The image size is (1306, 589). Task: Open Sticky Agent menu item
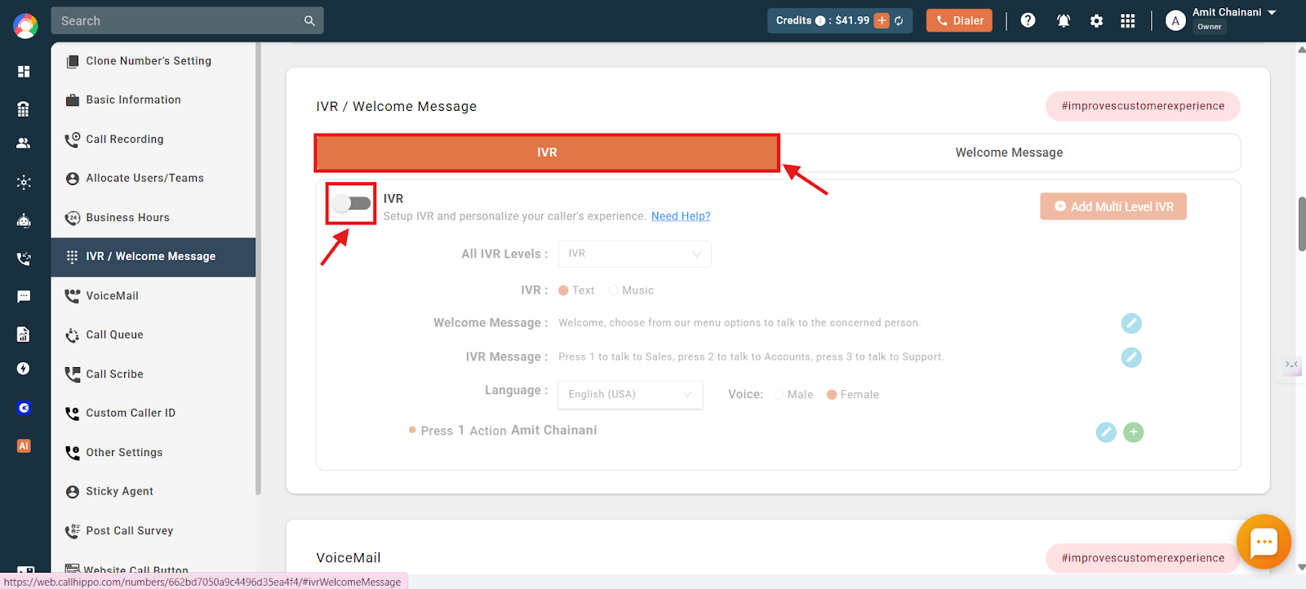153,492
